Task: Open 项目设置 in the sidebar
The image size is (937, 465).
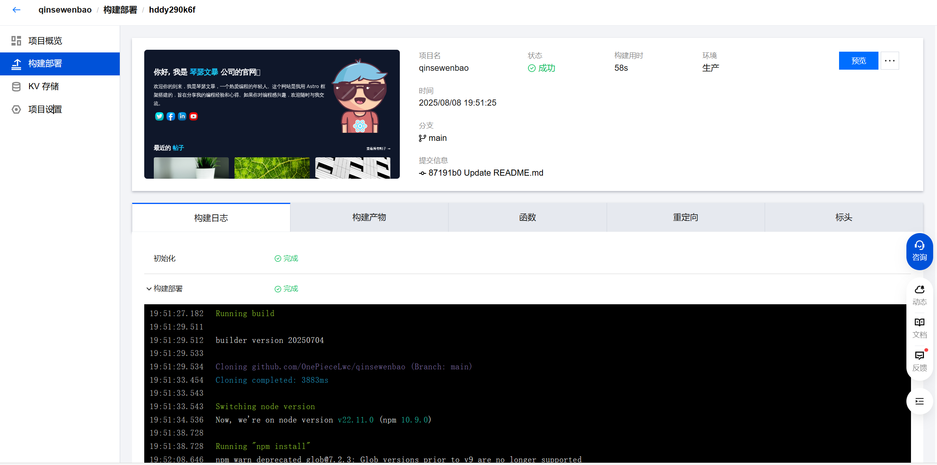Action: point(45,109)
